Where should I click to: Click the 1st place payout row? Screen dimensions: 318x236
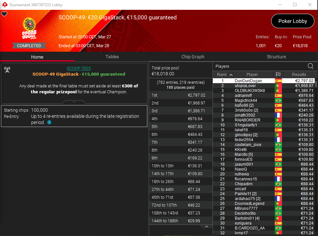point(180,95)
